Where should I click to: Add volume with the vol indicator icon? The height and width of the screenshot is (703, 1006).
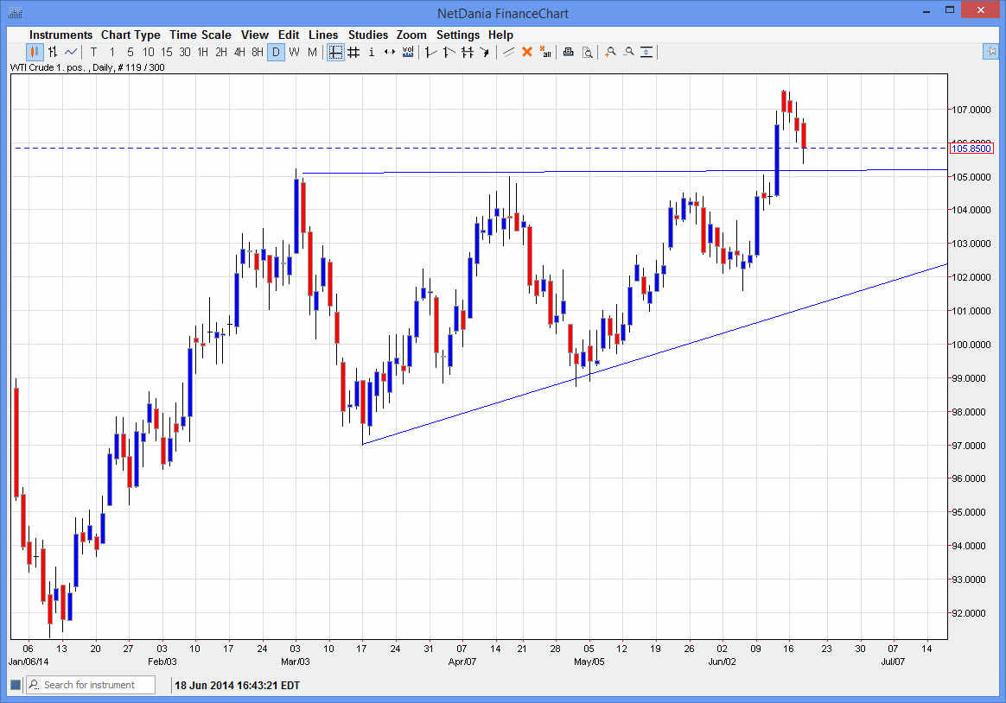[407, 52]
